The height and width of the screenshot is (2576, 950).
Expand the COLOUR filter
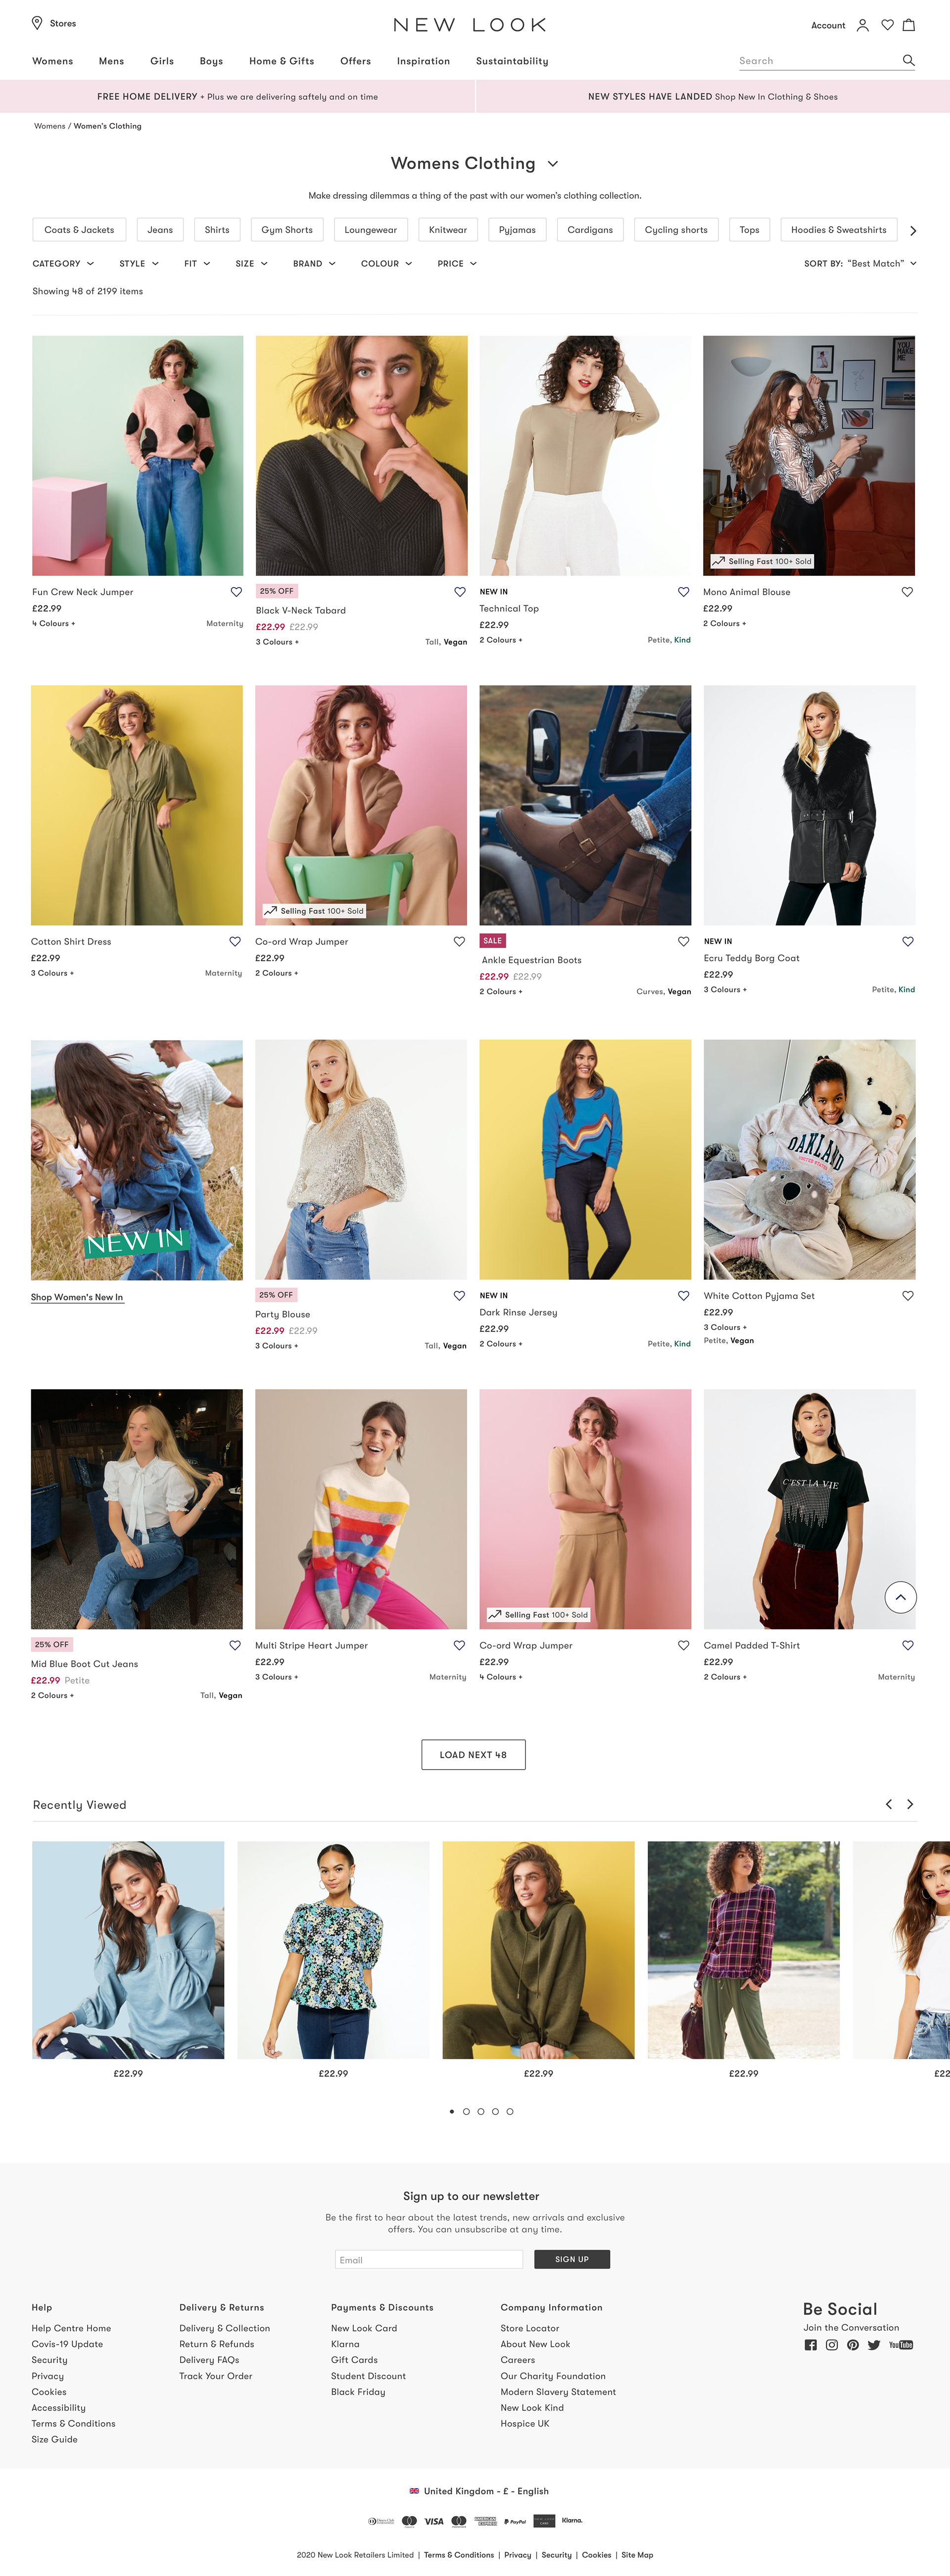pyautogui.click(x=386, y=264)
